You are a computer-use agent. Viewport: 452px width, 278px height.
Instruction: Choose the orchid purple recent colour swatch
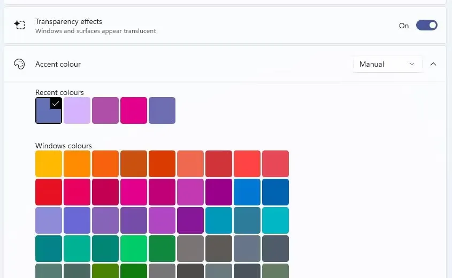105,110
